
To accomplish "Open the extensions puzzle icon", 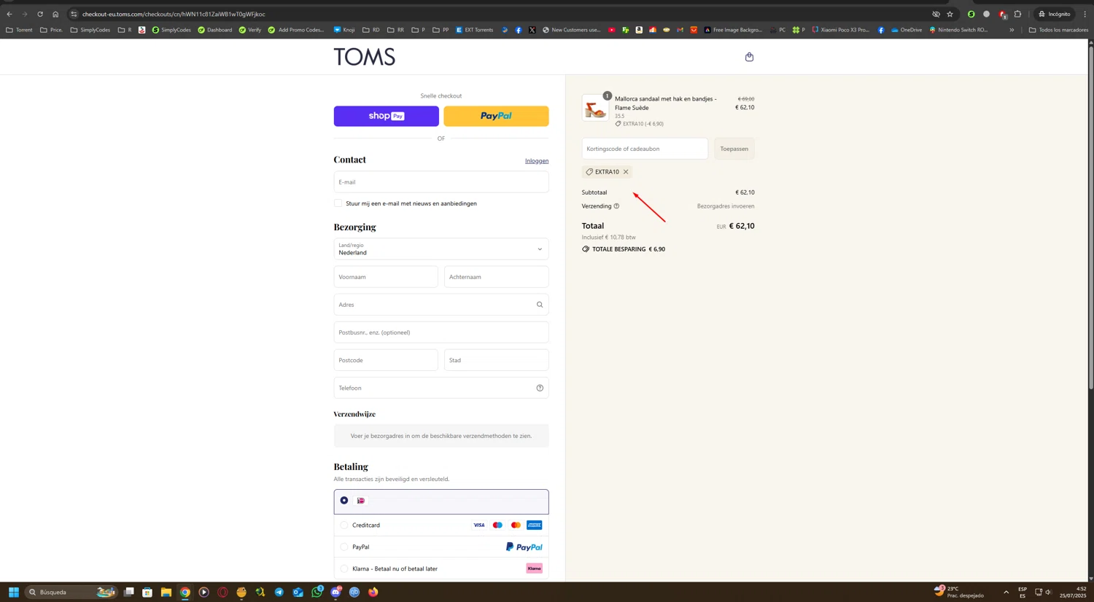I will (x=1017, y=14).
